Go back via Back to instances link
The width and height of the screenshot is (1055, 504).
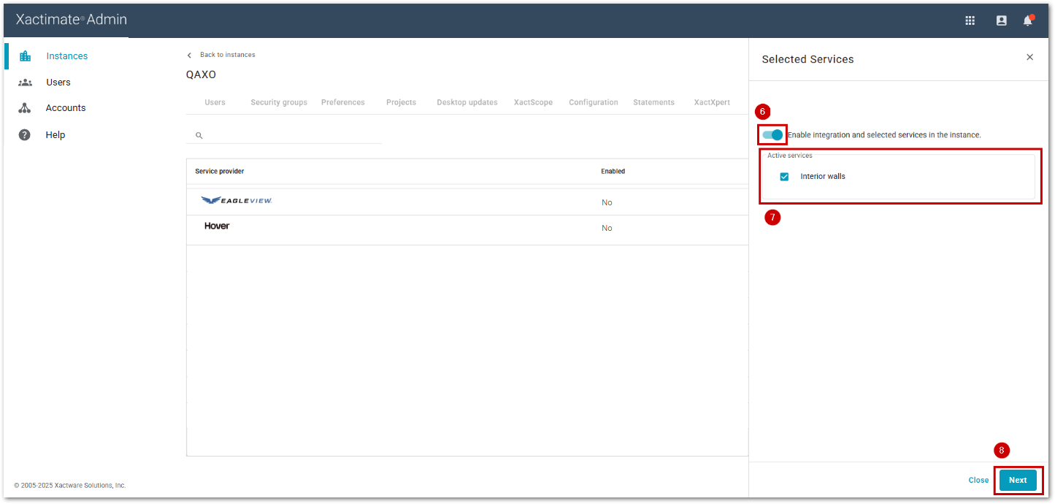(228, 56)
